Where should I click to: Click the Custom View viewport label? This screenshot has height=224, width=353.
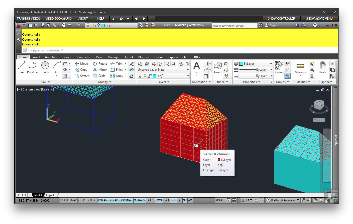pos(31,89)
